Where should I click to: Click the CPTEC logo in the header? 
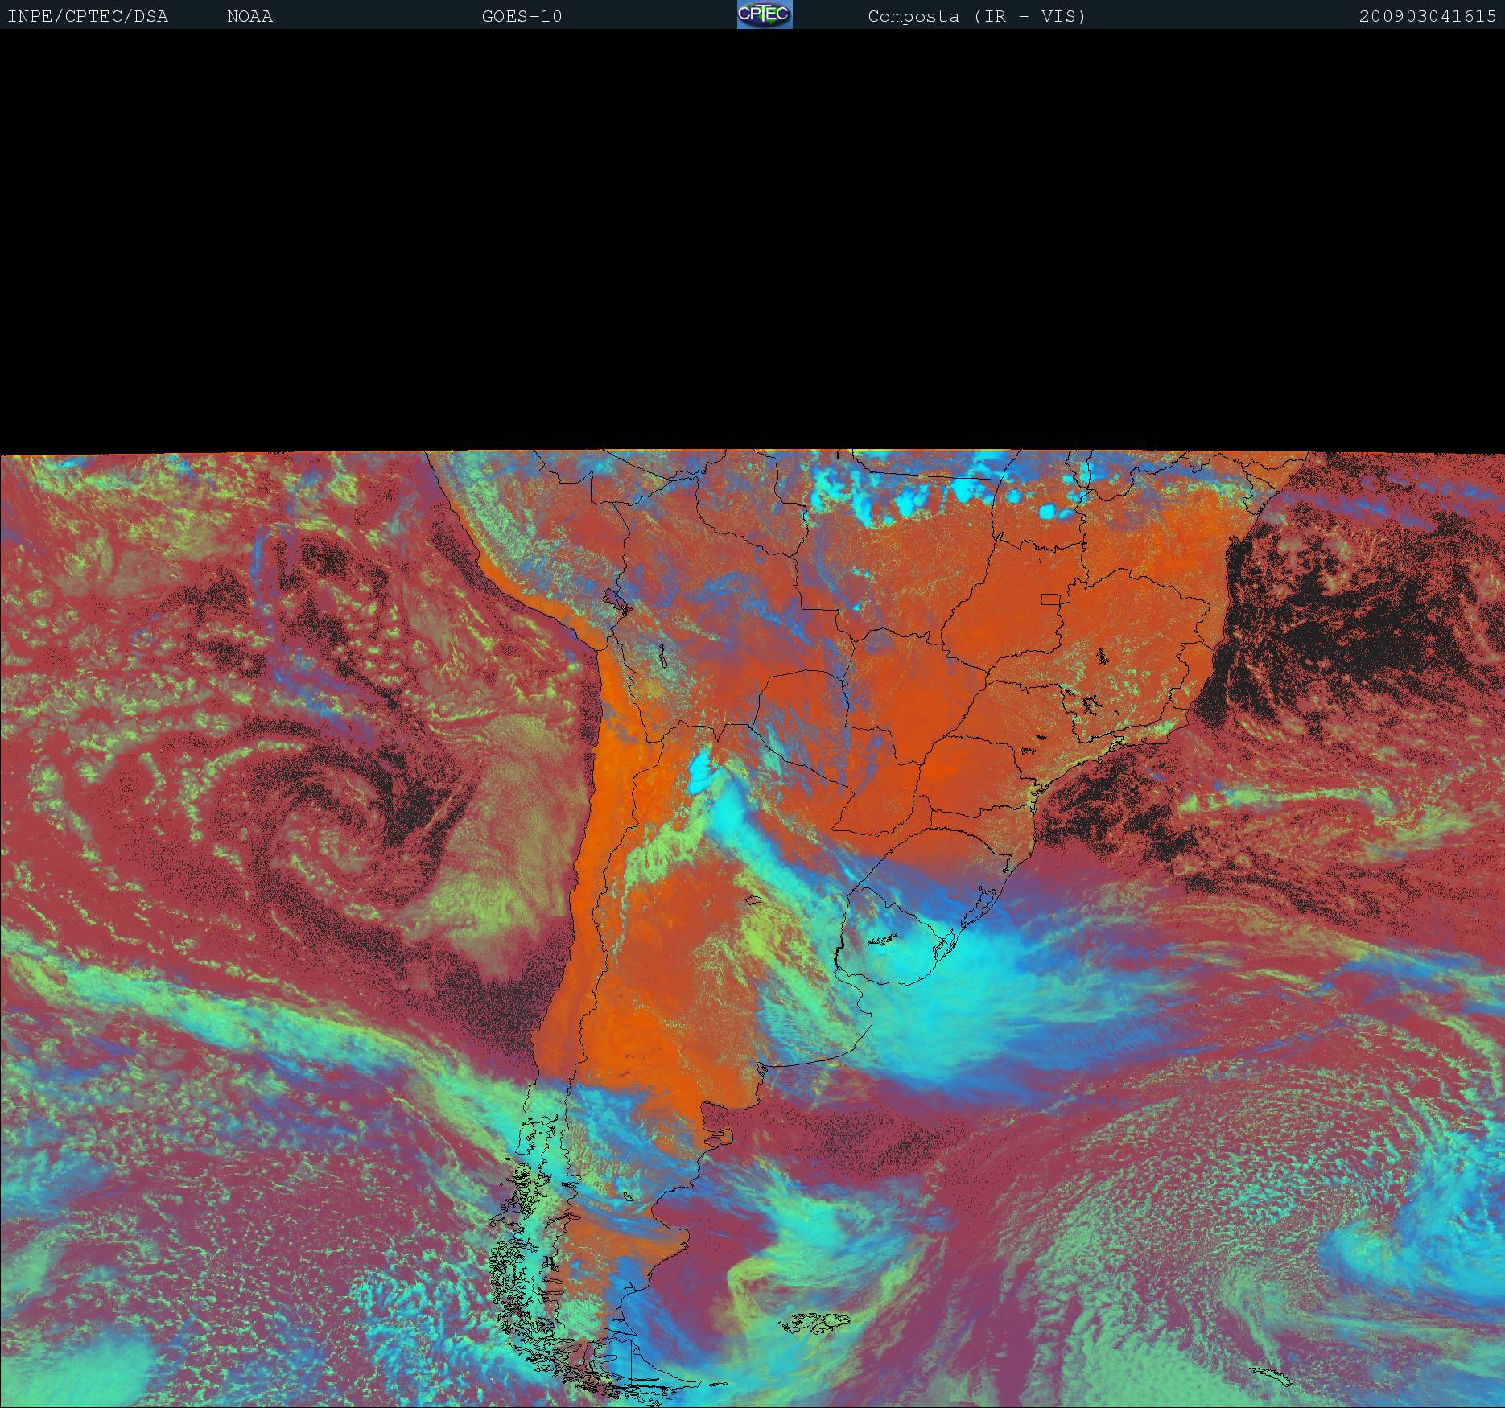765,14
